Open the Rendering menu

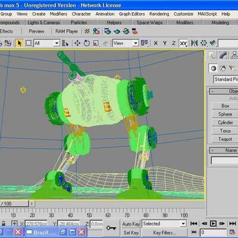159,14
